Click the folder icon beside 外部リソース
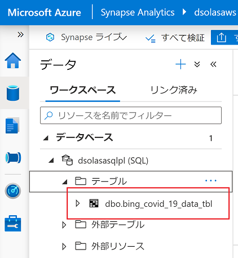238x258 pixels. (81, 246)
